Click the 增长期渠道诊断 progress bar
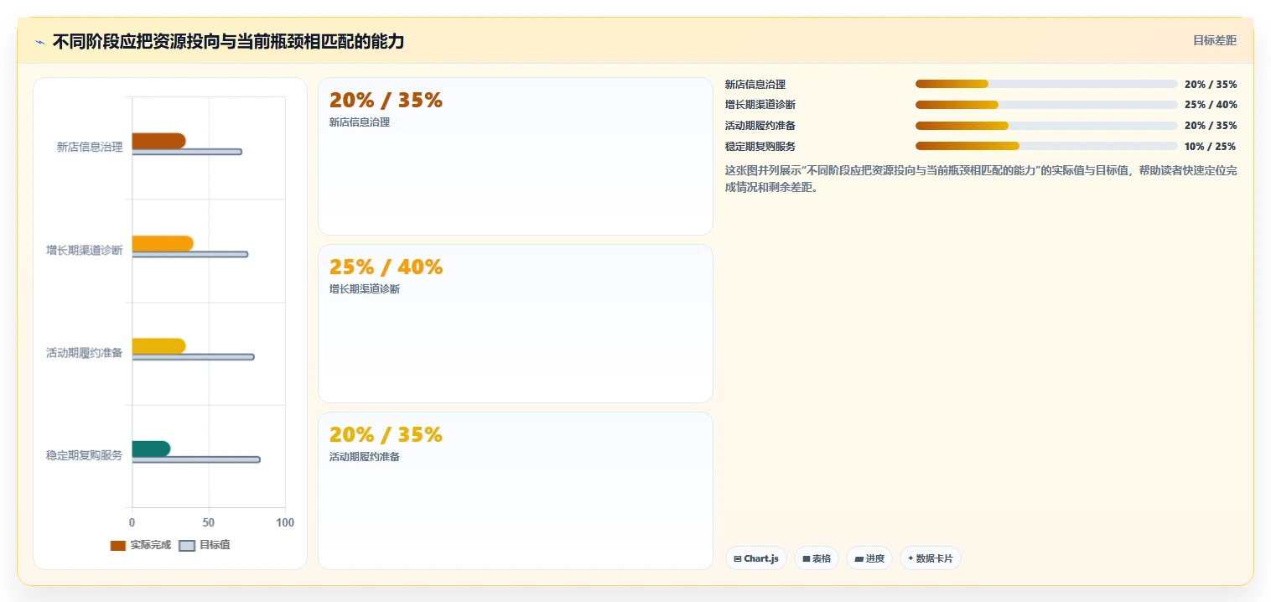Screen dimensions: 1271x602 1046,105
